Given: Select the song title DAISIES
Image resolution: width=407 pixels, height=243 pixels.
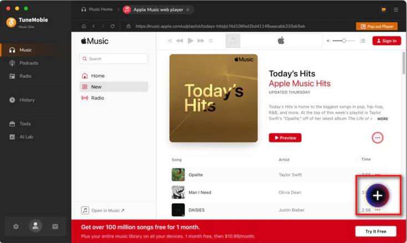Looking at the screenshot, I should (196, 210).
